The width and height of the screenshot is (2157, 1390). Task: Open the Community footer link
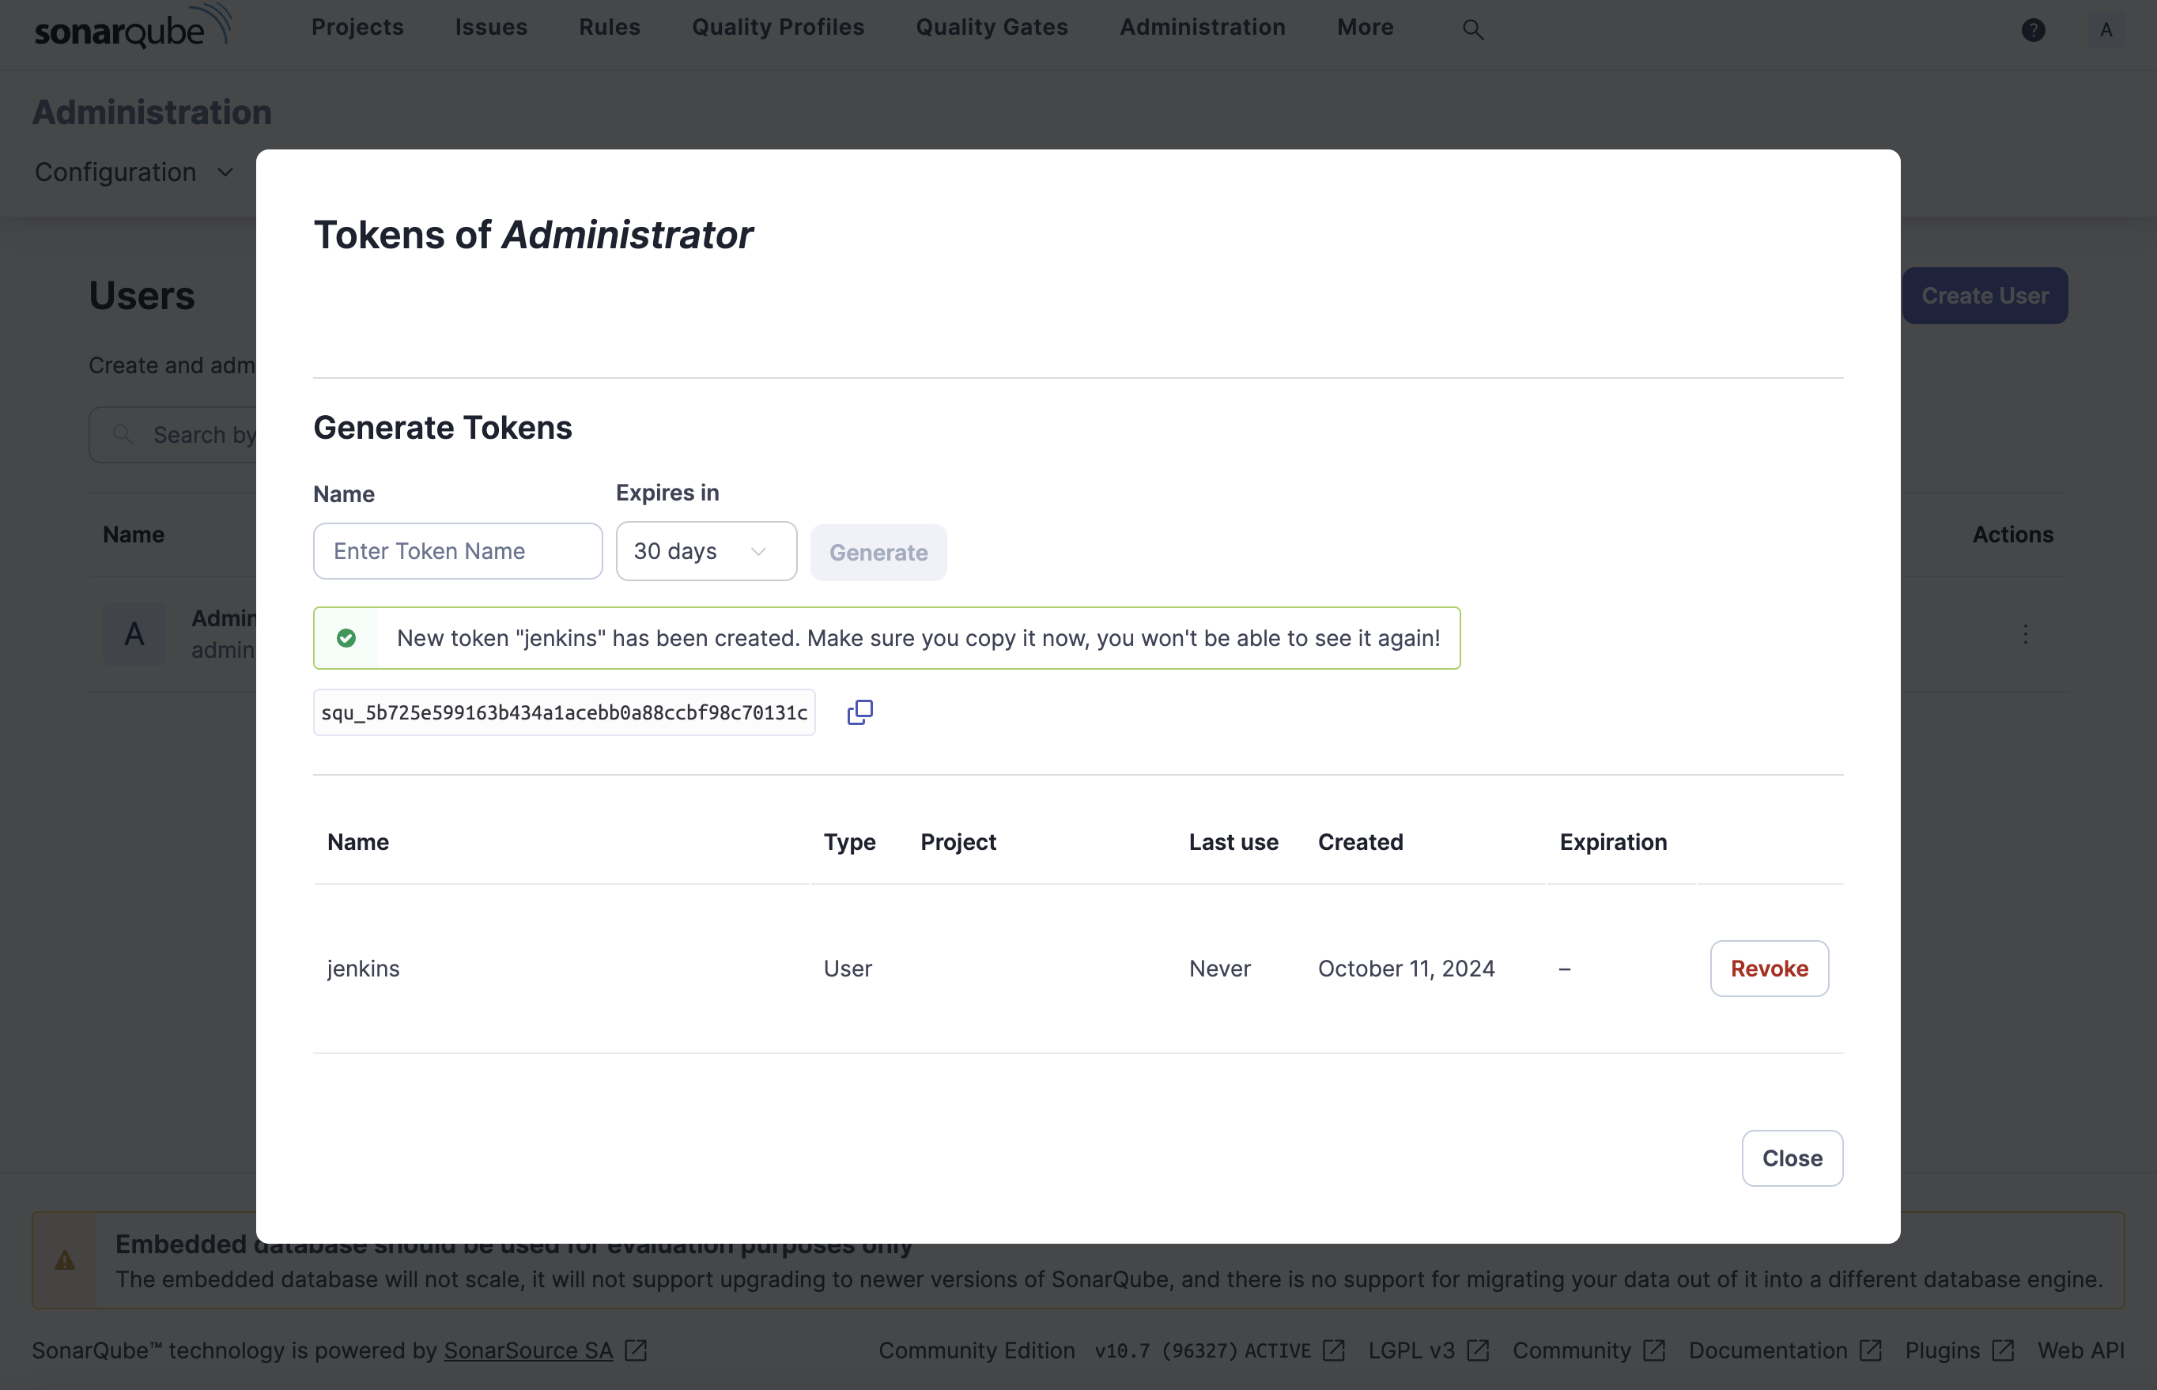point(1571,1350)
